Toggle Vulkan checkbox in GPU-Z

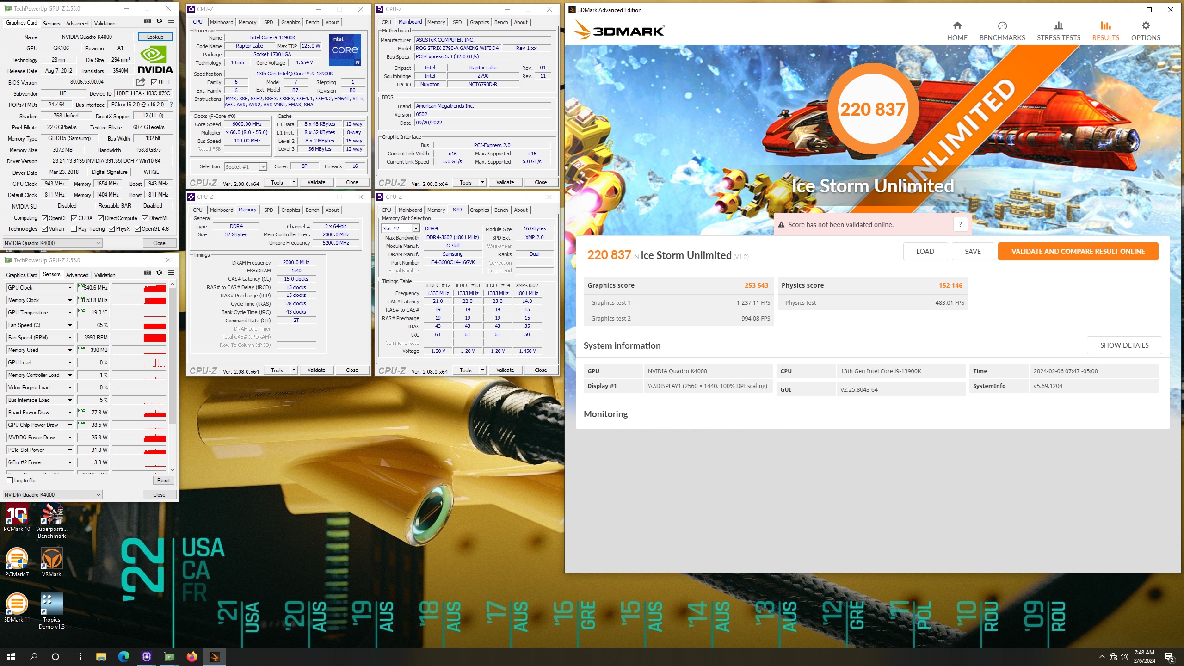click(45, 228)
